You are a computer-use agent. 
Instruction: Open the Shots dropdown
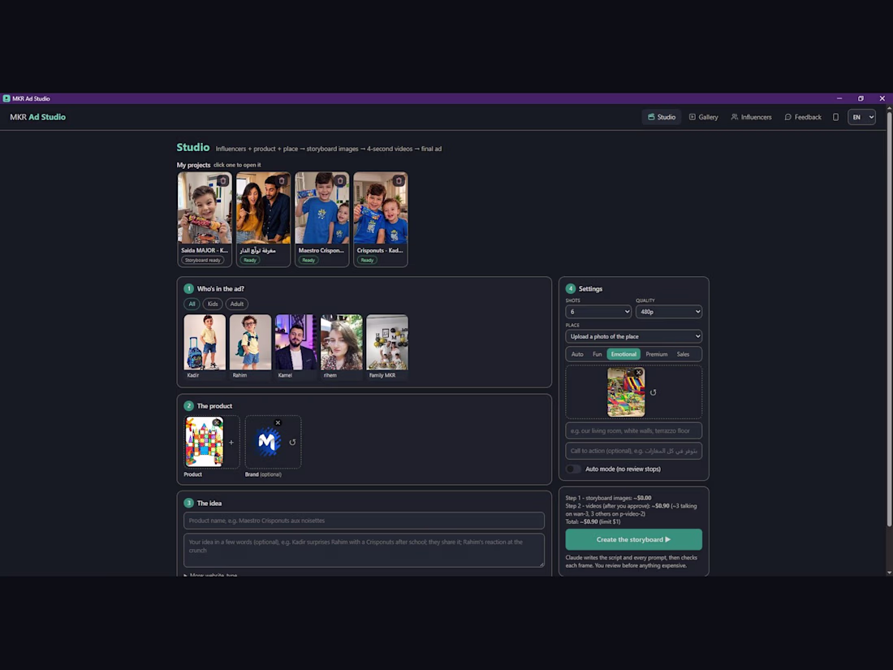pos(598,312)
